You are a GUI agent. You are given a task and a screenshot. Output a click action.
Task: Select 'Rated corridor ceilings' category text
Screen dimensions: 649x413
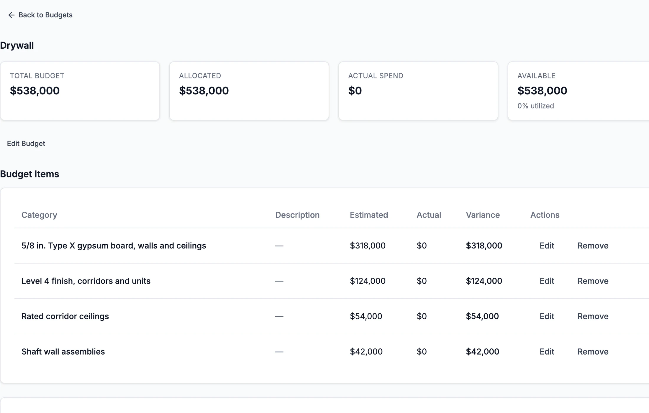click(x=65, y=316)
